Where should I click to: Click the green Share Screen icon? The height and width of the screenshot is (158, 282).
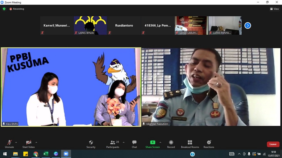pos(153,143)
